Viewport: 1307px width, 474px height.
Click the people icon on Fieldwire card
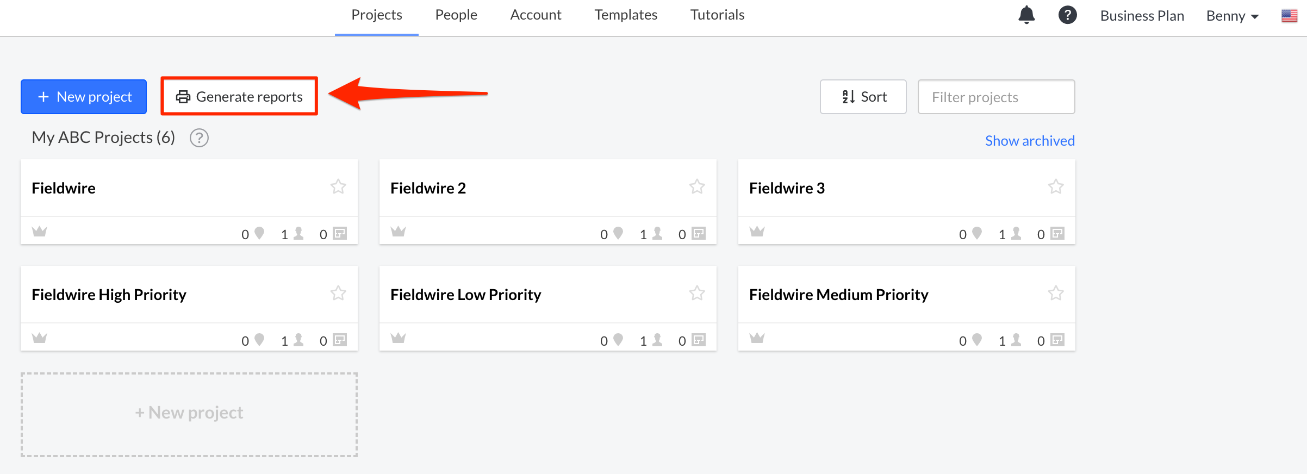[x=298, y=233]
